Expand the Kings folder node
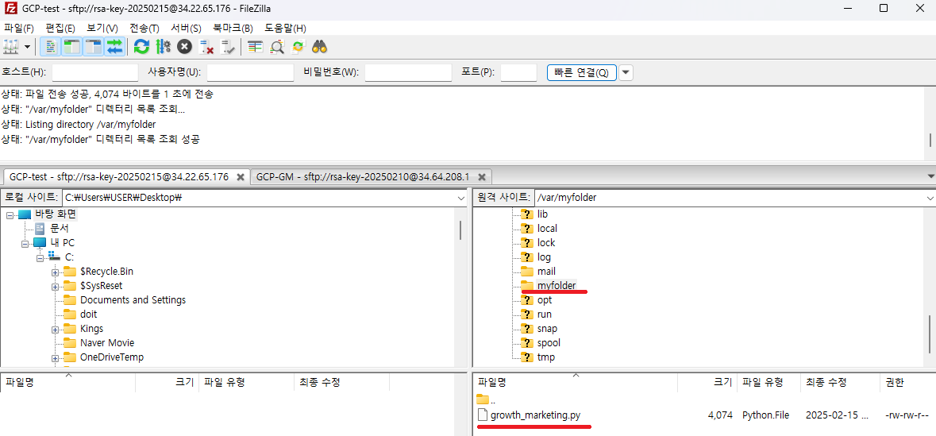The width and height of the screenshot is (936, 436). (55, 329)
